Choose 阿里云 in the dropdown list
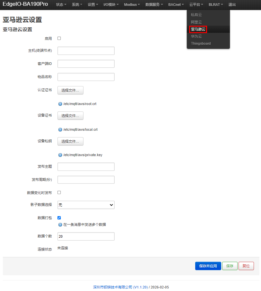 tap(208, 22)
